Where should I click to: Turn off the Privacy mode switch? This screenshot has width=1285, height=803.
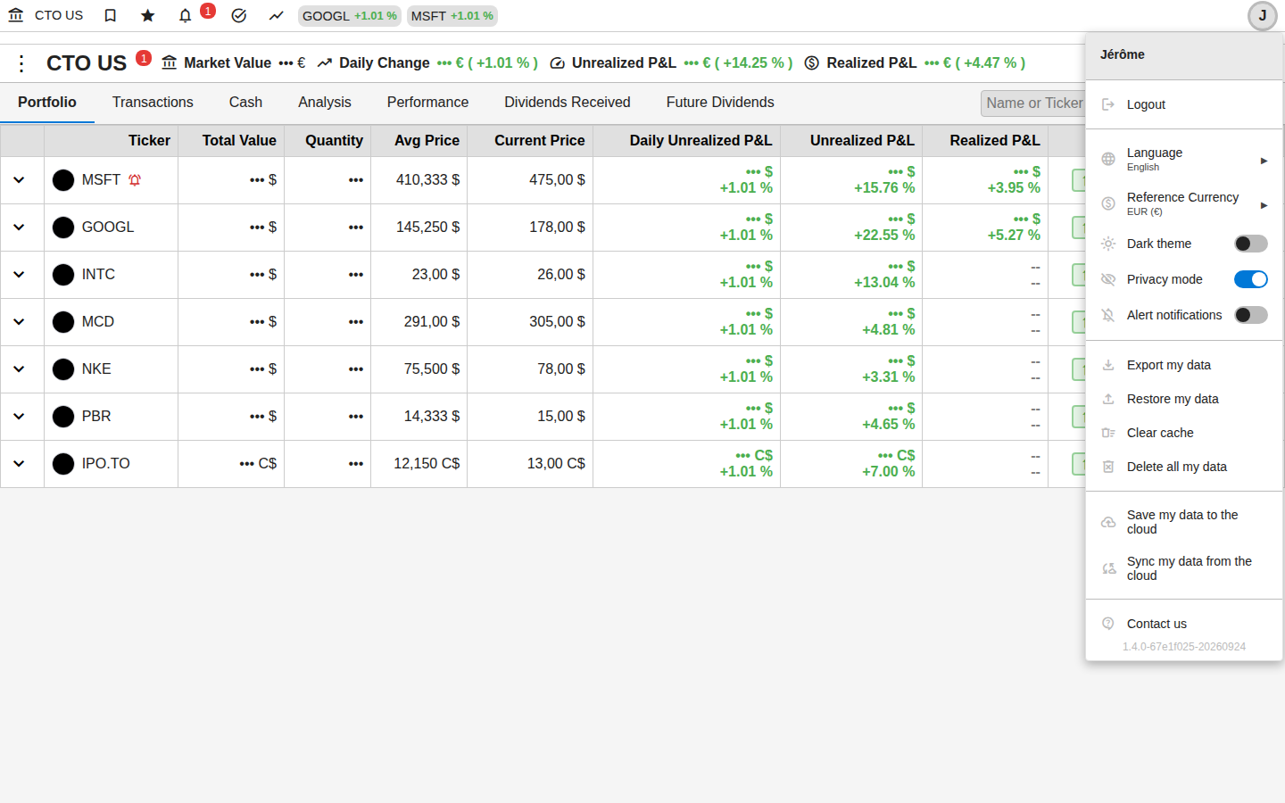pos(1251,279)
